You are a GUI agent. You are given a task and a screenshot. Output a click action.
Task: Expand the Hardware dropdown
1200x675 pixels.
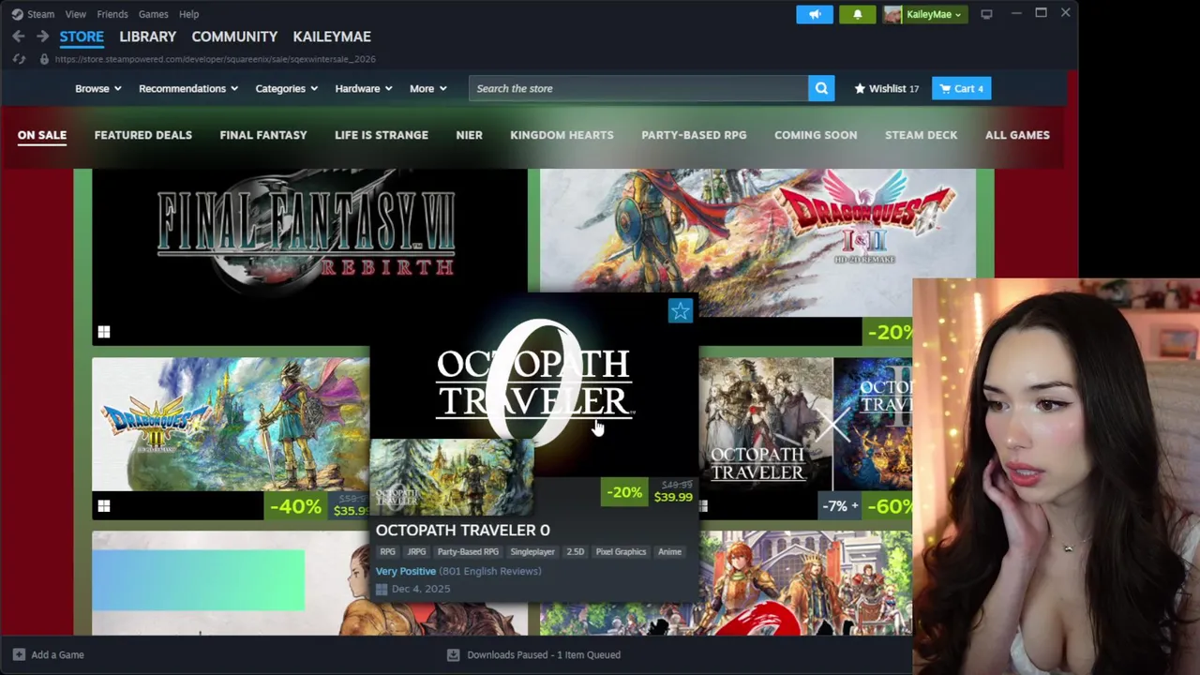(x=364, y=88)
